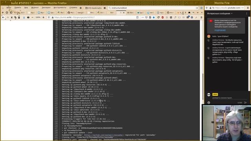Viewport: 251px width, 141px height.
Task: Open YouTube chat three-dot options menu
Action: coord(247,14)
